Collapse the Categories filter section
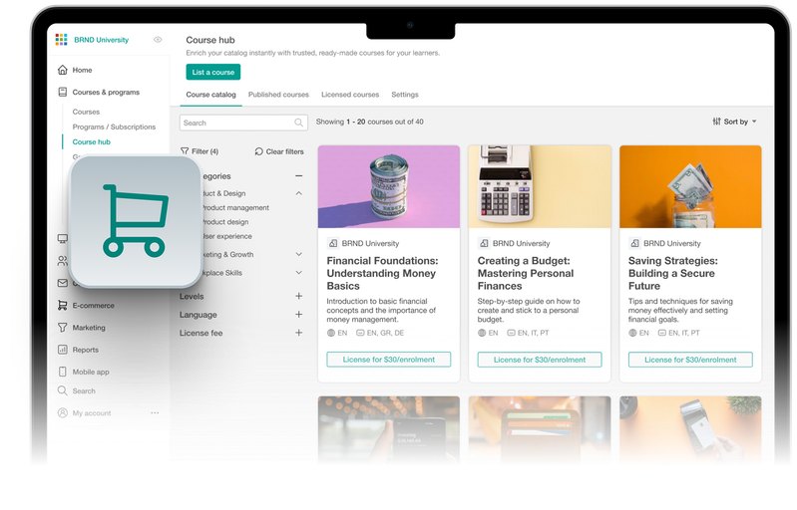797x510 pixels. [299, 176]
